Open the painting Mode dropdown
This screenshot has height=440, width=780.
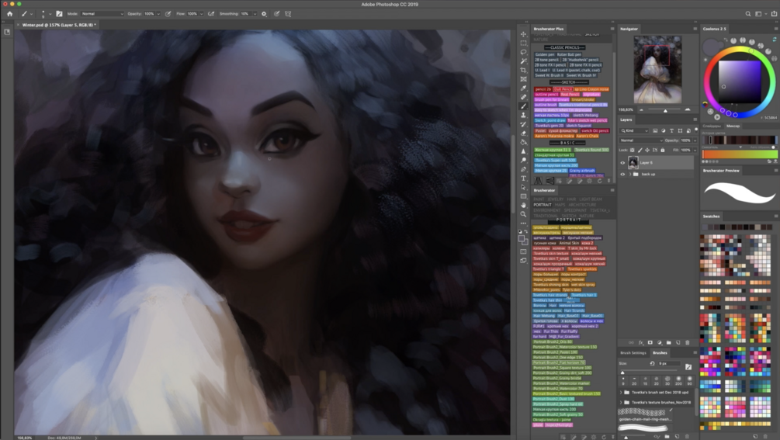[x=102, y=14]
